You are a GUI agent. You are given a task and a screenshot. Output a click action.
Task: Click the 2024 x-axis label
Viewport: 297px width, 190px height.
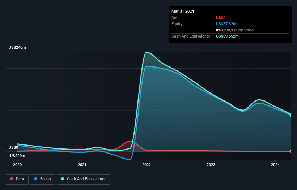275,165
